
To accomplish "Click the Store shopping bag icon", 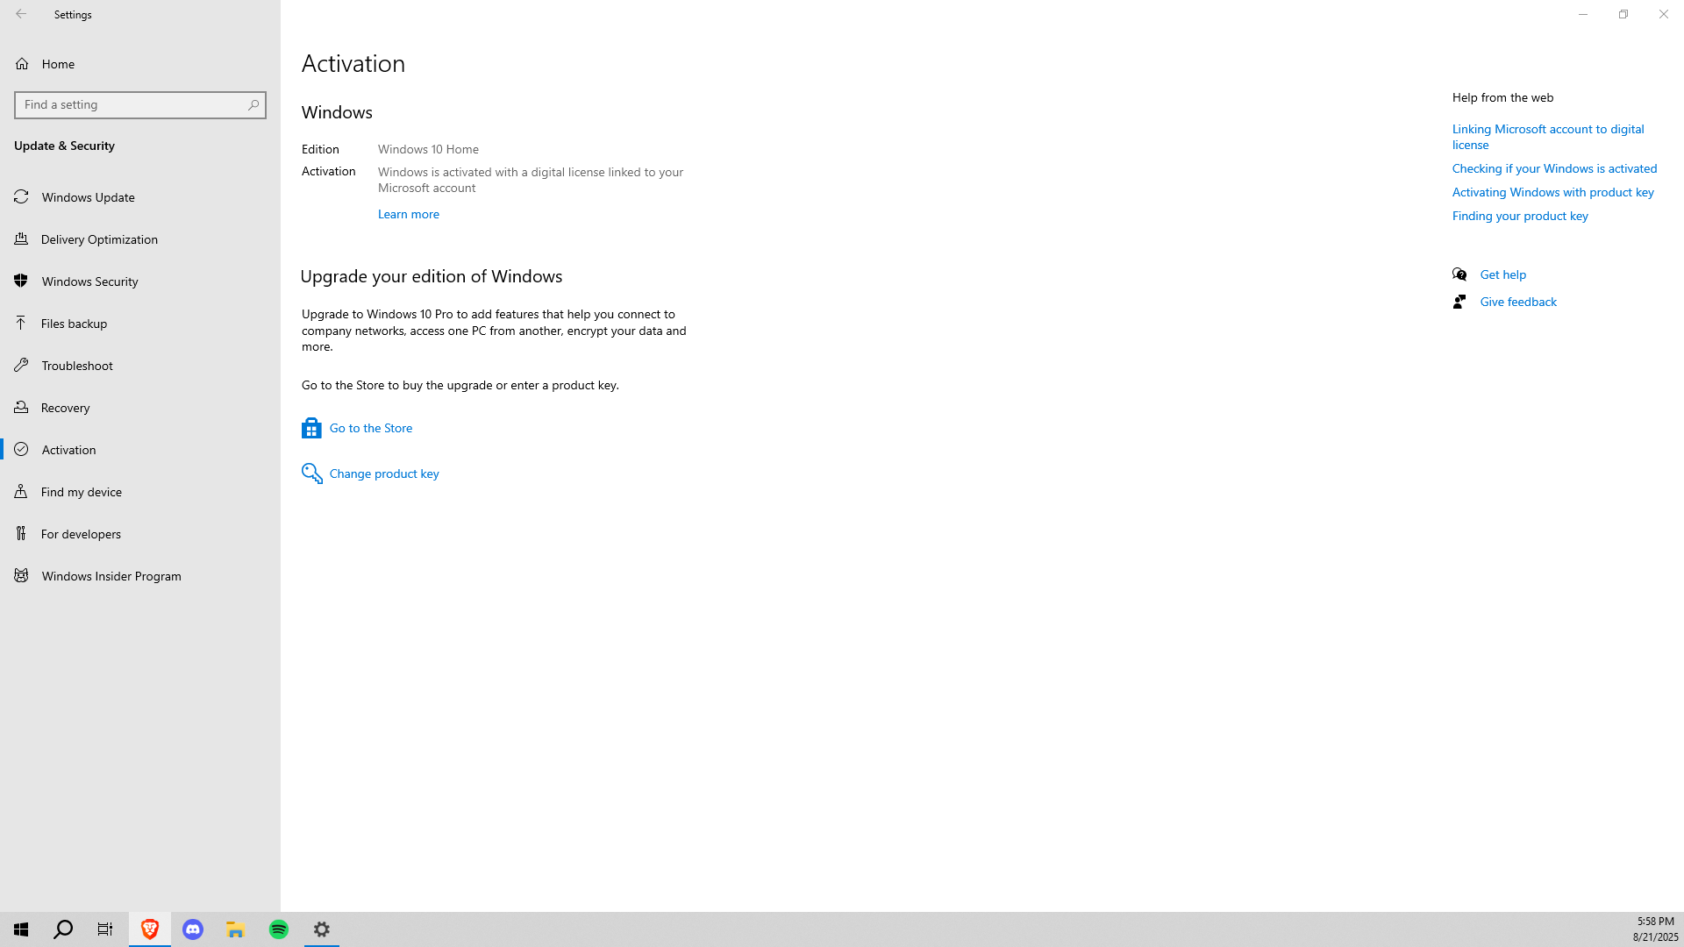I will click(311, 428).
